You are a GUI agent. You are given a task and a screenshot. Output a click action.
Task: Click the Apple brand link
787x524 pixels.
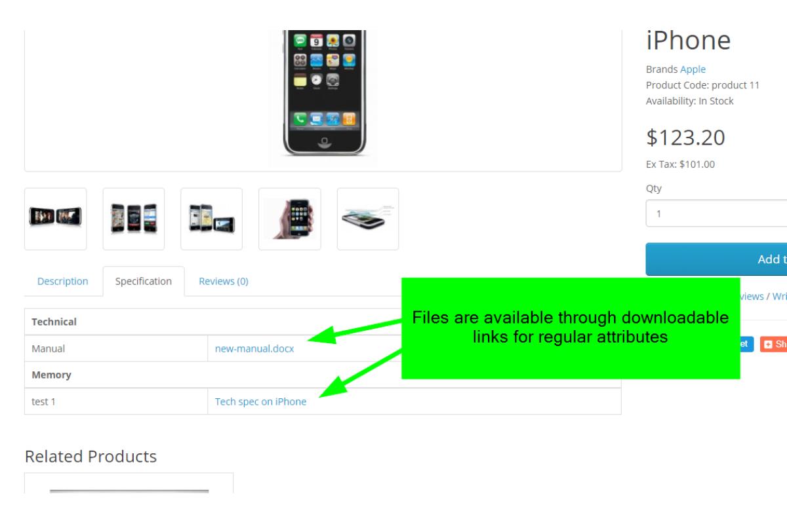[x=693, y=69]
